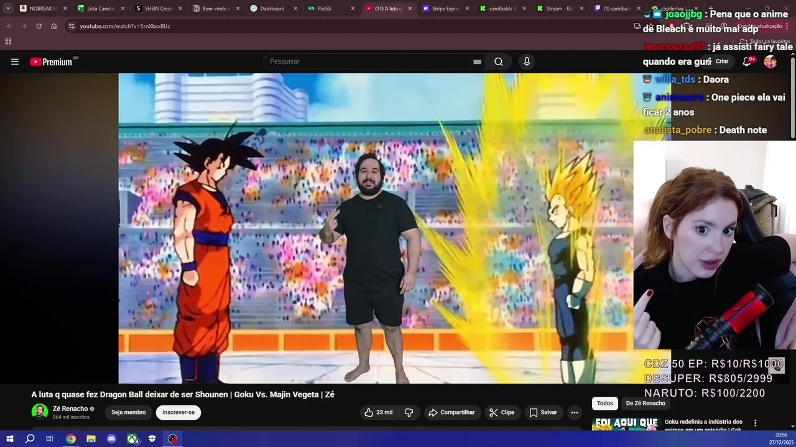Open File Explorer from taskbar

pos(91,439)
